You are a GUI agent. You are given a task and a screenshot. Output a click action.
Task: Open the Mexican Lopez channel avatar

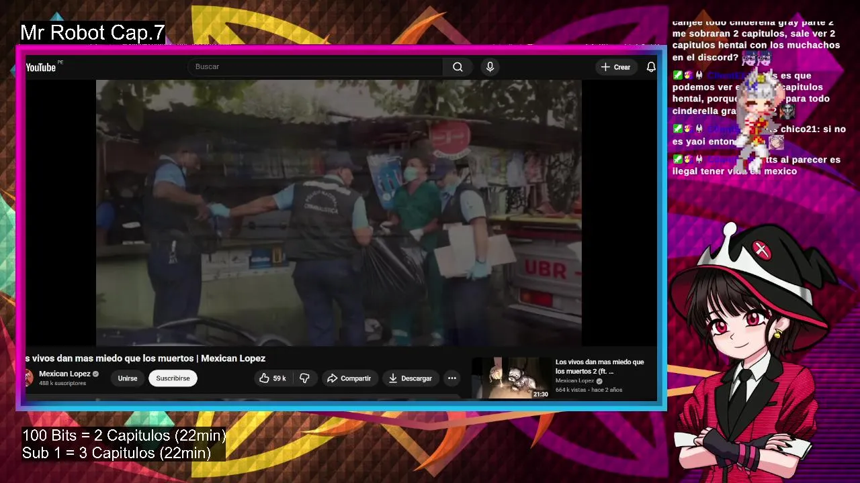tap(28, 378)
